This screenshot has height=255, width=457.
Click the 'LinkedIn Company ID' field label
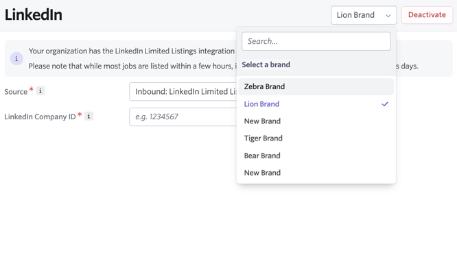(x=40, y=117)
